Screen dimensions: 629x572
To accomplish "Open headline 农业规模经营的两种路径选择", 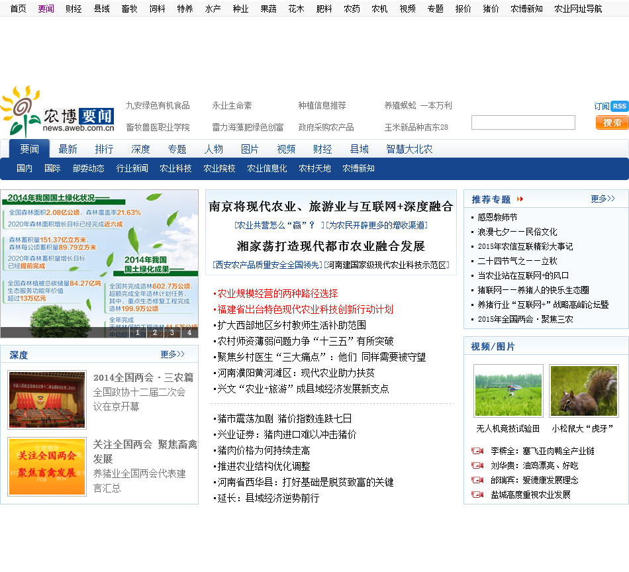I will pyautogui.click(x=277, y=293).
